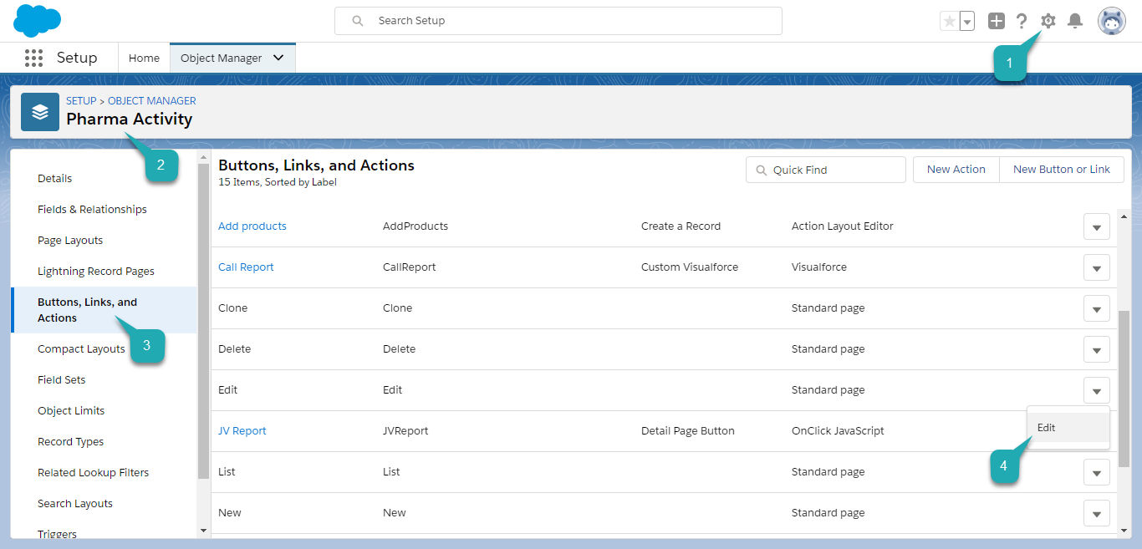
Task: Select Edit in the dropdown menu
Action: tap(1047, 427)
